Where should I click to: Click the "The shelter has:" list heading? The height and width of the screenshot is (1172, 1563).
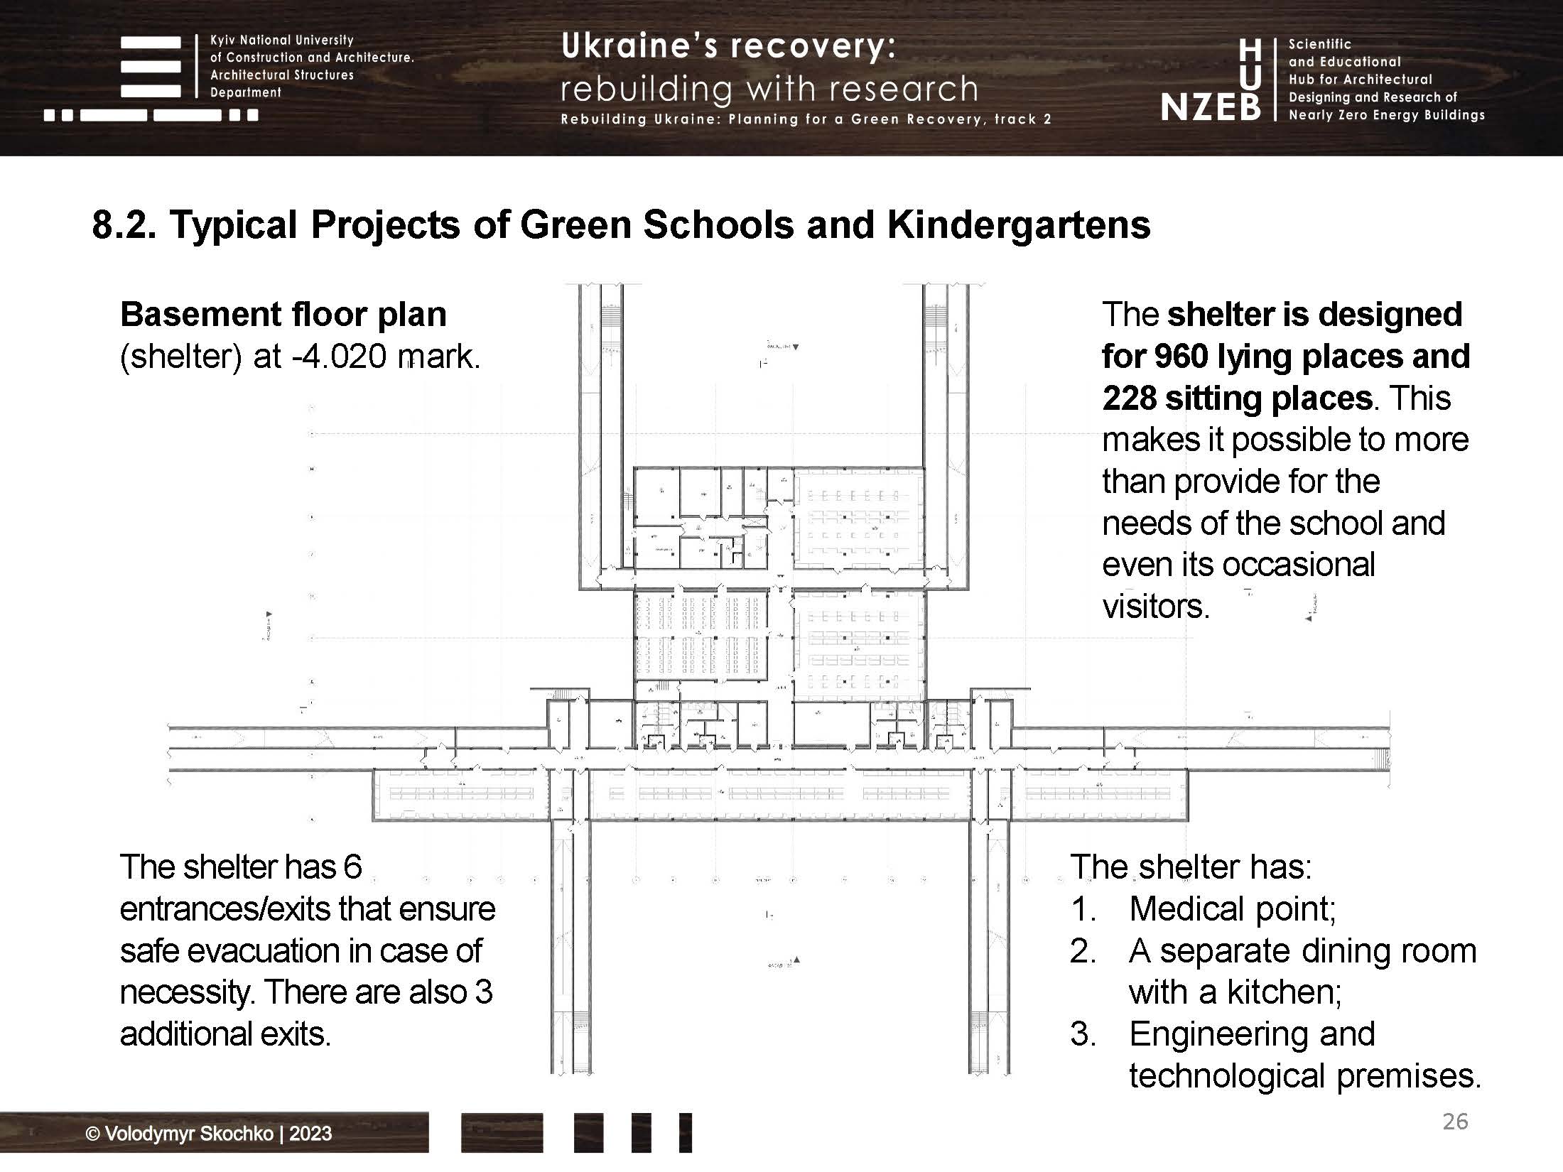coord(1191,867)
